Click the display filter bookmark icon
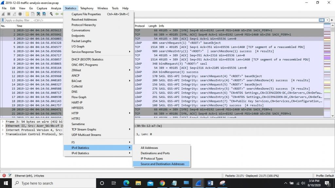 click(x=3, y=20)
